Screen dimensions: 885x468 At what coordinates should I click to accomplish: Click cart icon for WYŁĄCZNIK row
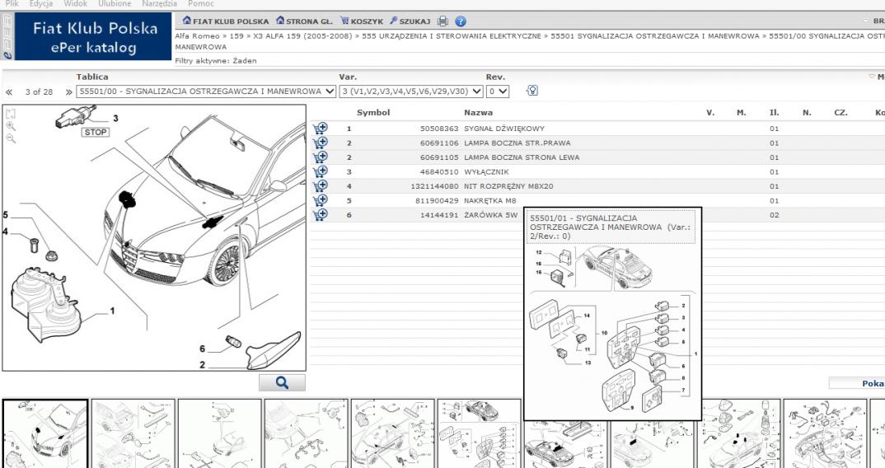(321, 171)
